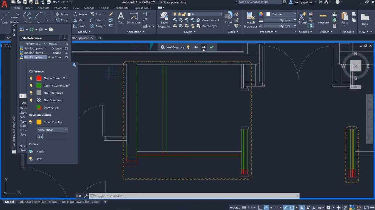Click the Paste clipboard icon
Image resolution: width=375 pixels, height=210 pixels.
345,18
